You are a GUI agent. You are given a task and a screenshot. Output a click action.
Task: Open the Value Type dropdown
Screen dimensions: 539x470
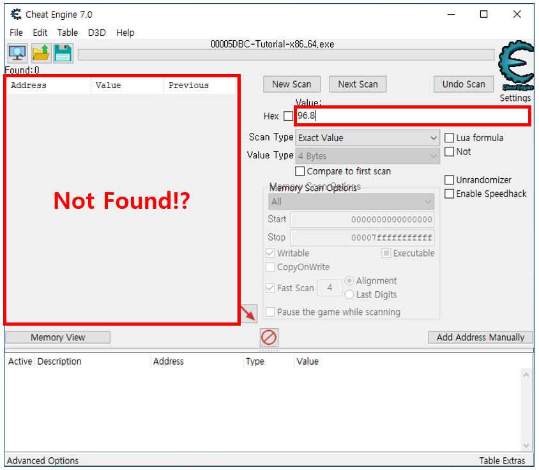pos(367,156)
